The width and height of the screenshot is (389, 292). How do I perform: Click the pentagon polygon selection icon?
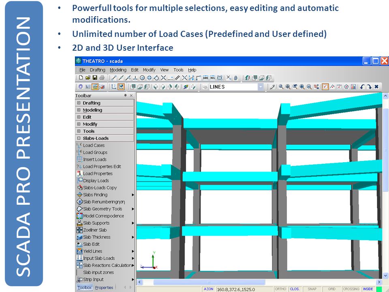tap(346, 87)
